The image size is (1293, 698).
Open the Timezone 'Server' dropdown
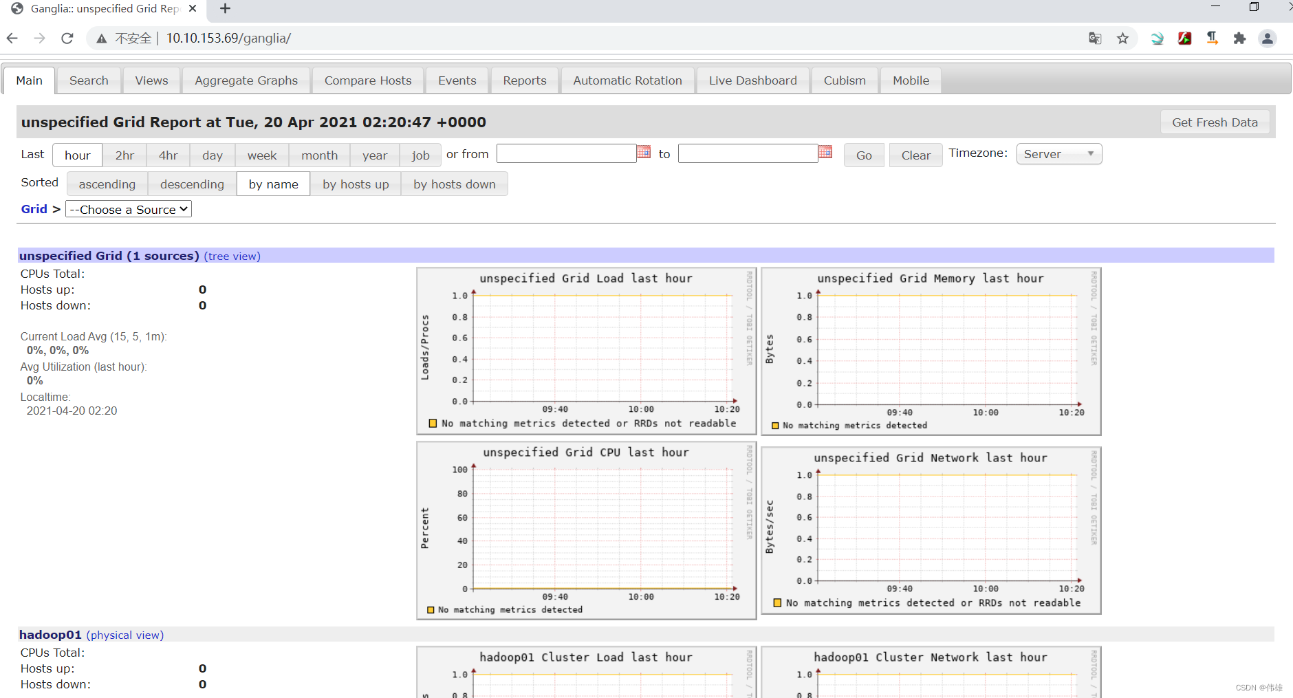point(1059,154)
